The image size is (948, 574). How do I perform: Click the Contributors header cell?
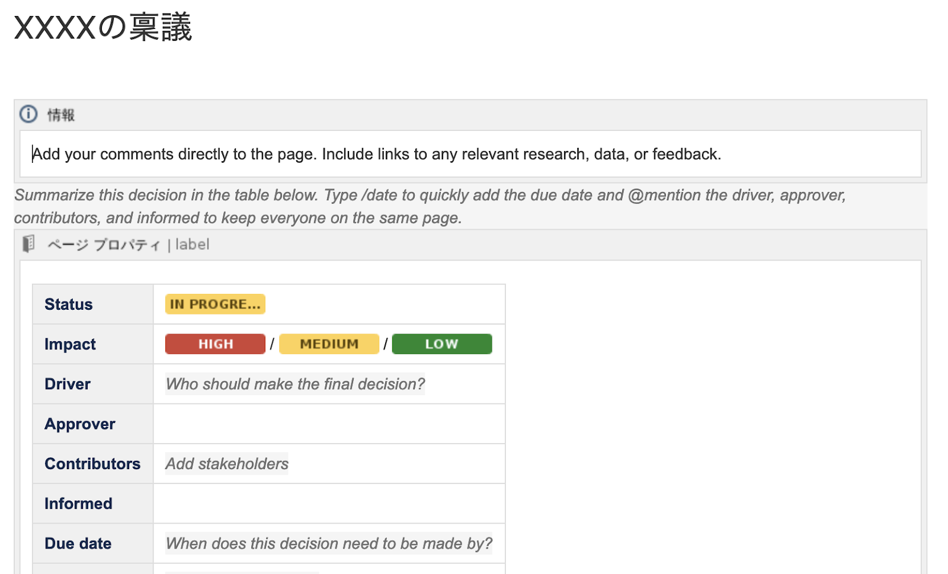tap(92, 464)
